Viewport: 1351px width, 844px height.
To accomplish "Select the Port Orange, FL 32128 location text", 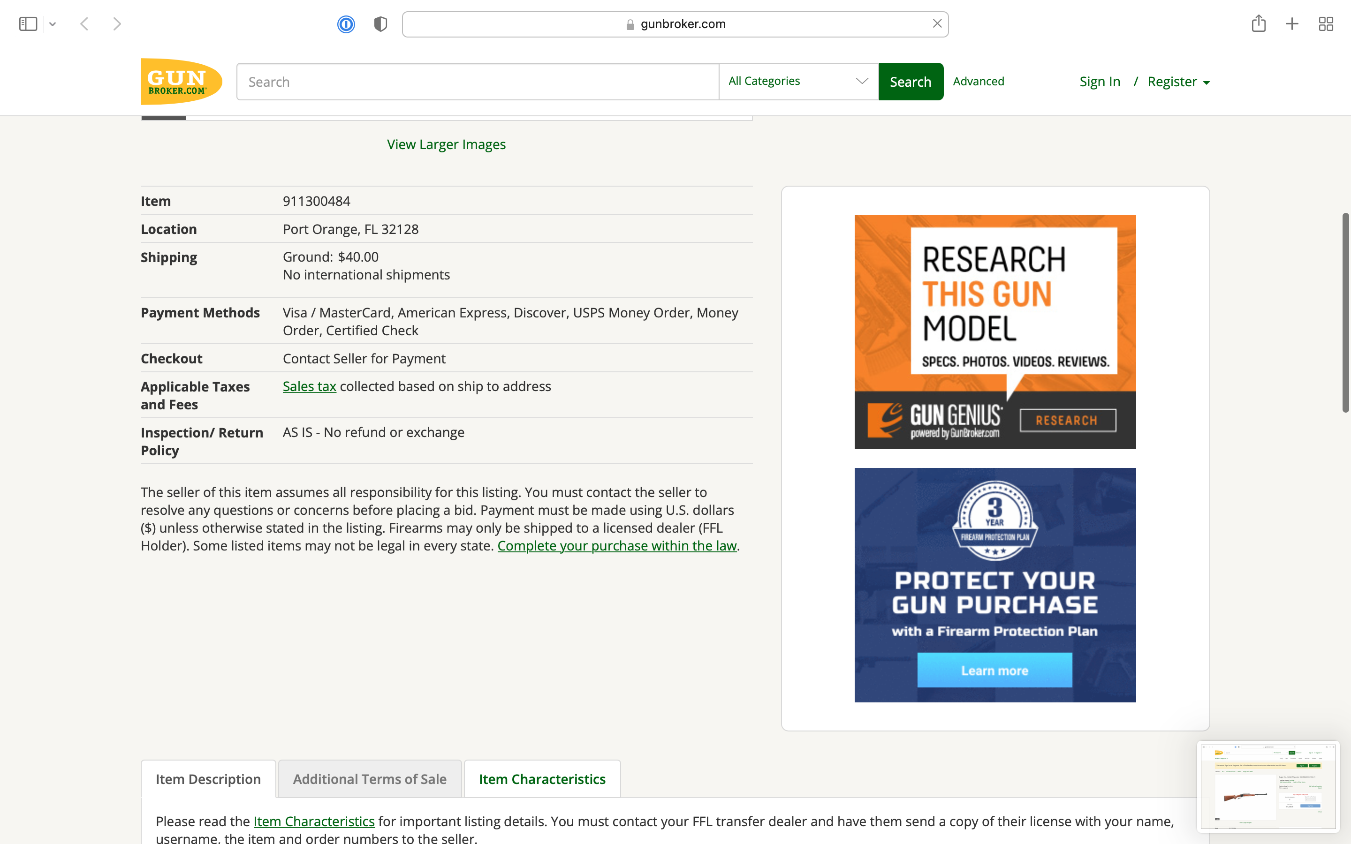I will click(x=350, y=229).
